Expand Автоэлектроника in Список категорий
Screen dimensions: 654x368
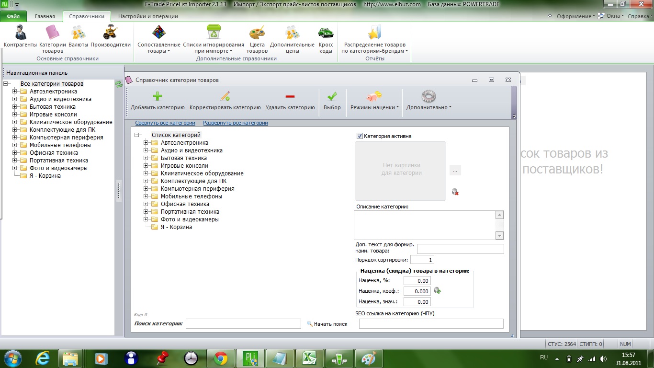tap(146, 143)
